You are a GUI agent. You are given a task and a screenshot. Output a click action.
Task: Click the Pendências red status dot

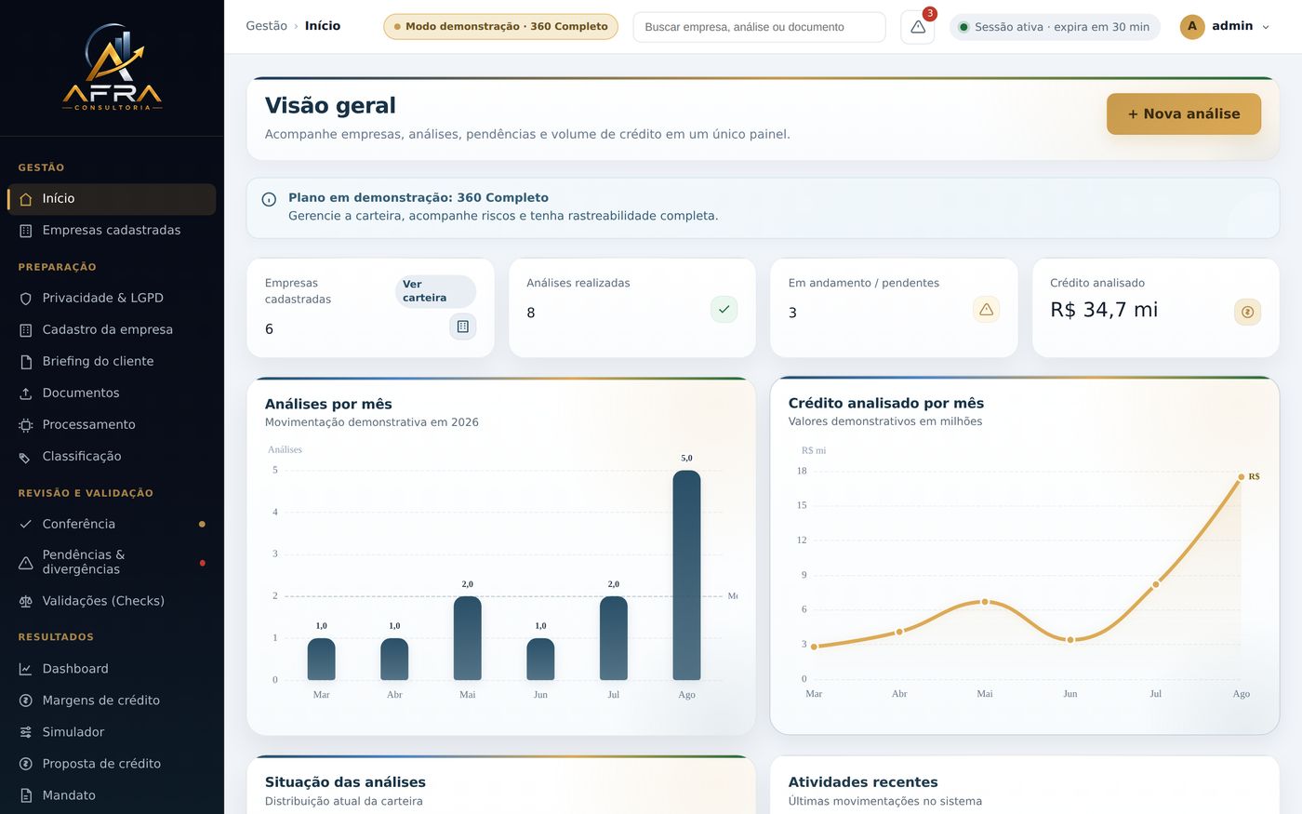(202, 563)
